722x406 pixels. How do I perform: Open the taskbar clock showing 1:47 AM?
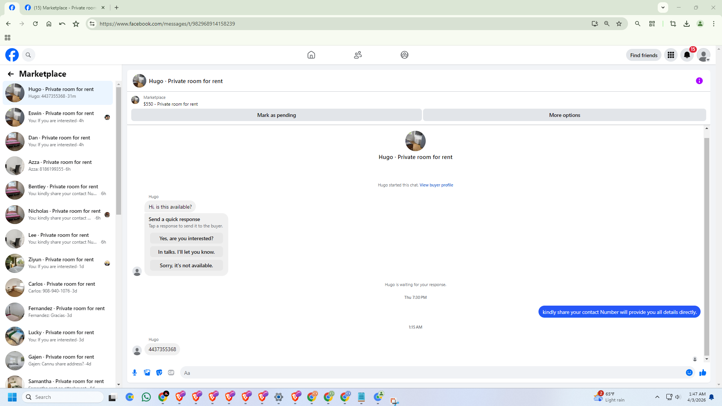[x=697, y=397]
